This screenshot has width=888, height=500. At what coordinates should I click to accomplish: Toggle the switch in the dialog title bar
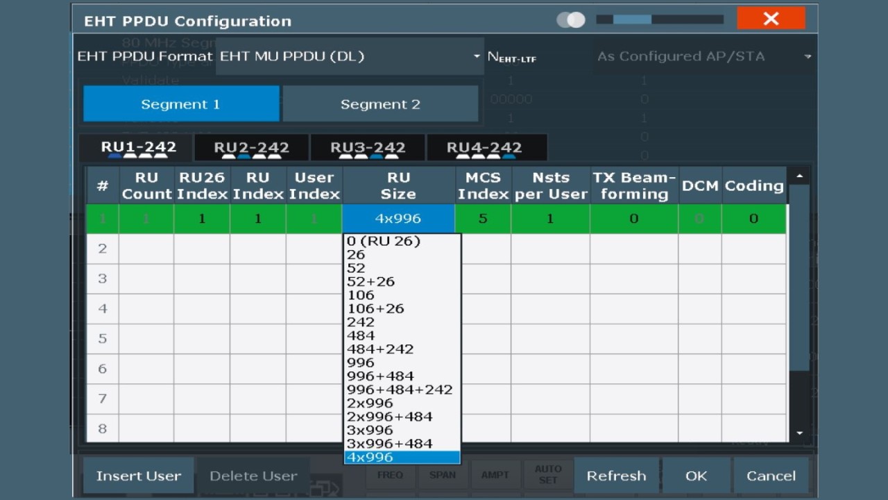coord(571,20)
